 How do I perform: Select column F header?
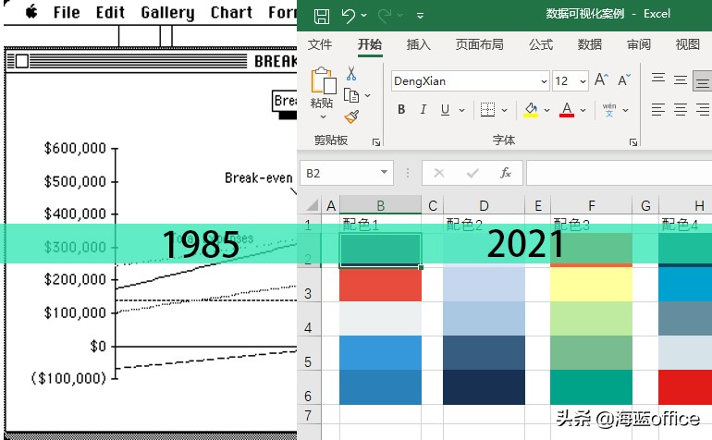[x=591, y=206]
